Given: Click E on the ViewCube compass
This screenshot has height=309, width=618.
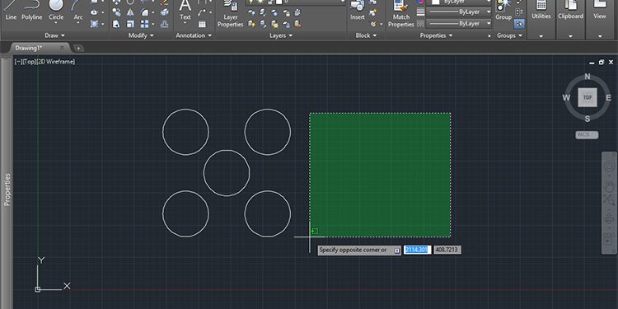Looking at the screenshot, I should [x=609, y=98].
